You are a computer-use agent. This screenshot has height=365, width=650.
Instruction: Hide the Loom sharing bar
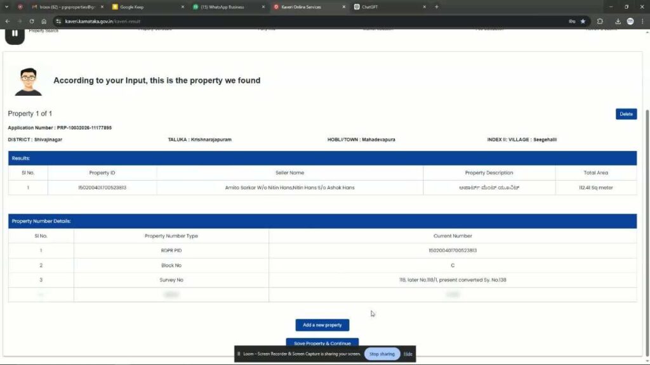408,354
